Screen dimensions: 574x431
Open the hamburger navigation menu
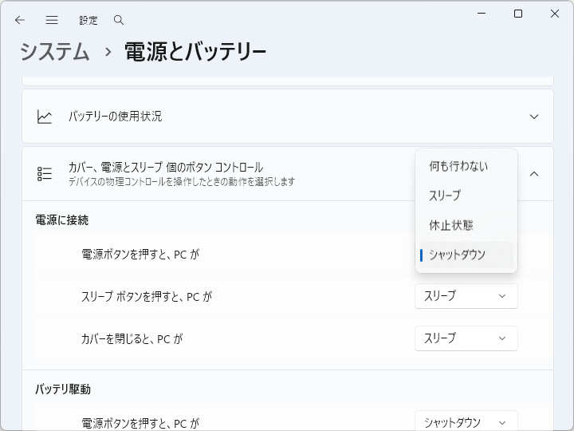click(52, 20)
